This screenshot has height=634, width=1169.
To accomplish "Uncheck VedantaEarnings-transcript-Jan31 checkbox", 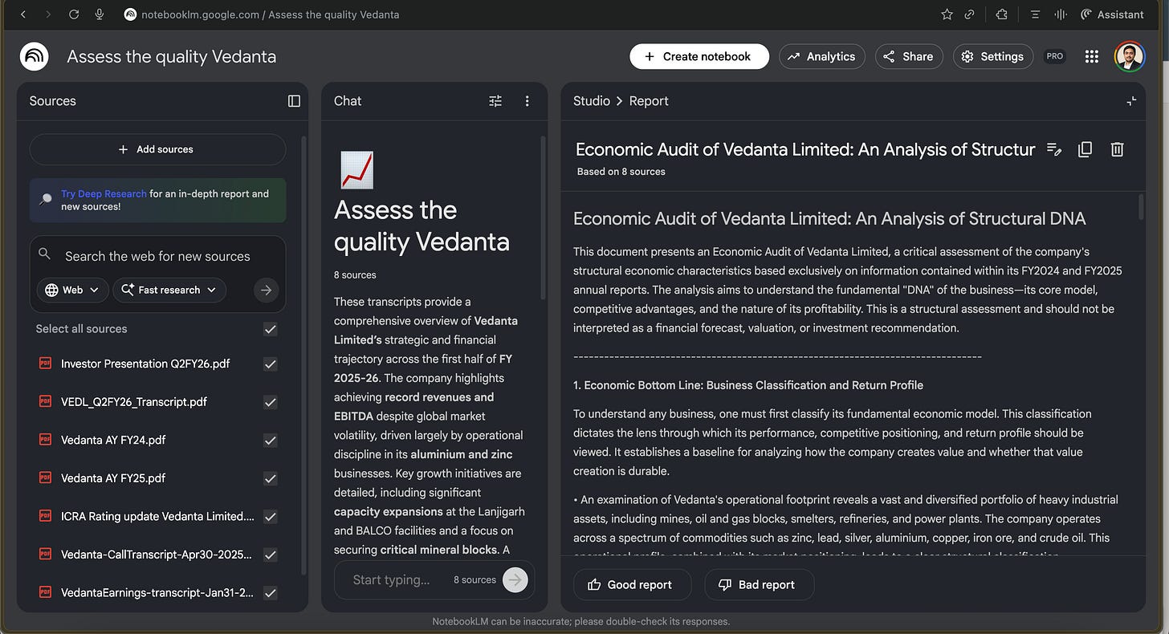I will click(271, 593).
